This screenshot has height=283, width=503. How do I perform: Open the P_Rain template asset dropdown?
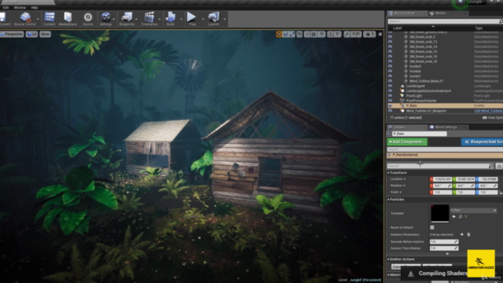click(473, 210)
